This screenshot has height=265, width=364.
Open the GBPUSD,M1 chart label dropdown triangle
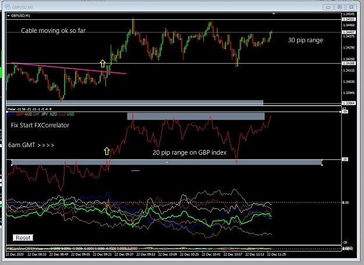coord(8,16)
